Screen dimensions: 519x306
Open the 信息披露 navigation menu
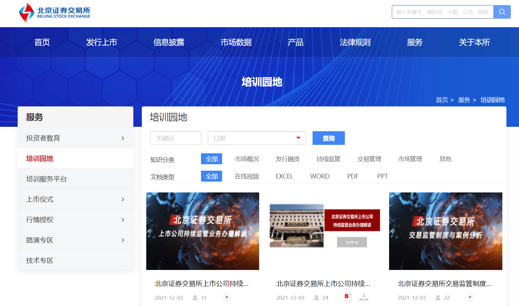tap(169, 42)
